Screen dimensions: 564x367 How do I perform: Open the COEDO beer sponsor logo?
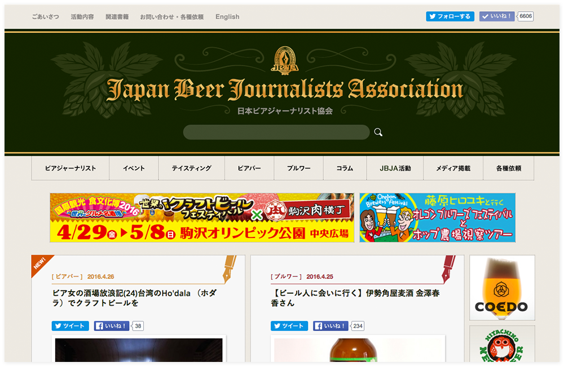click(502, 288)
